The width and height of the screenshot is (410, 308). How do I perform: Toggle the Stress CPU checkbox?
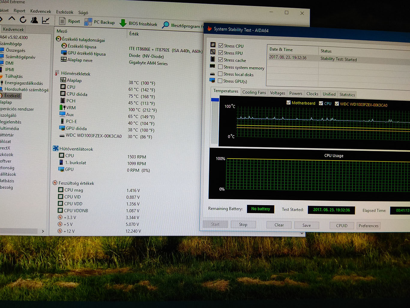click(221, 46)
